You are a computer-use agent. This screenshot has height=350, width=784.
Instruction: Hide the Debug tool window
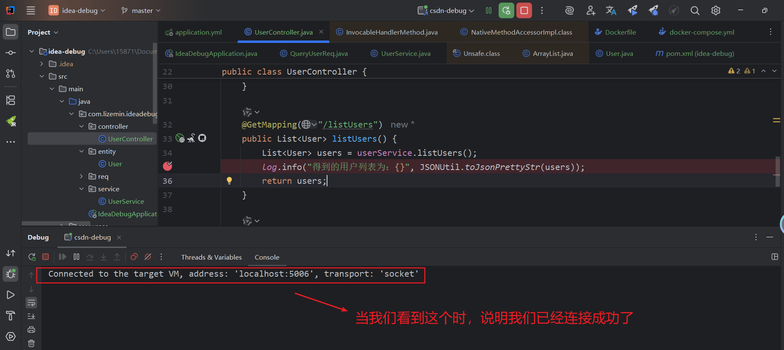point(770,237)
